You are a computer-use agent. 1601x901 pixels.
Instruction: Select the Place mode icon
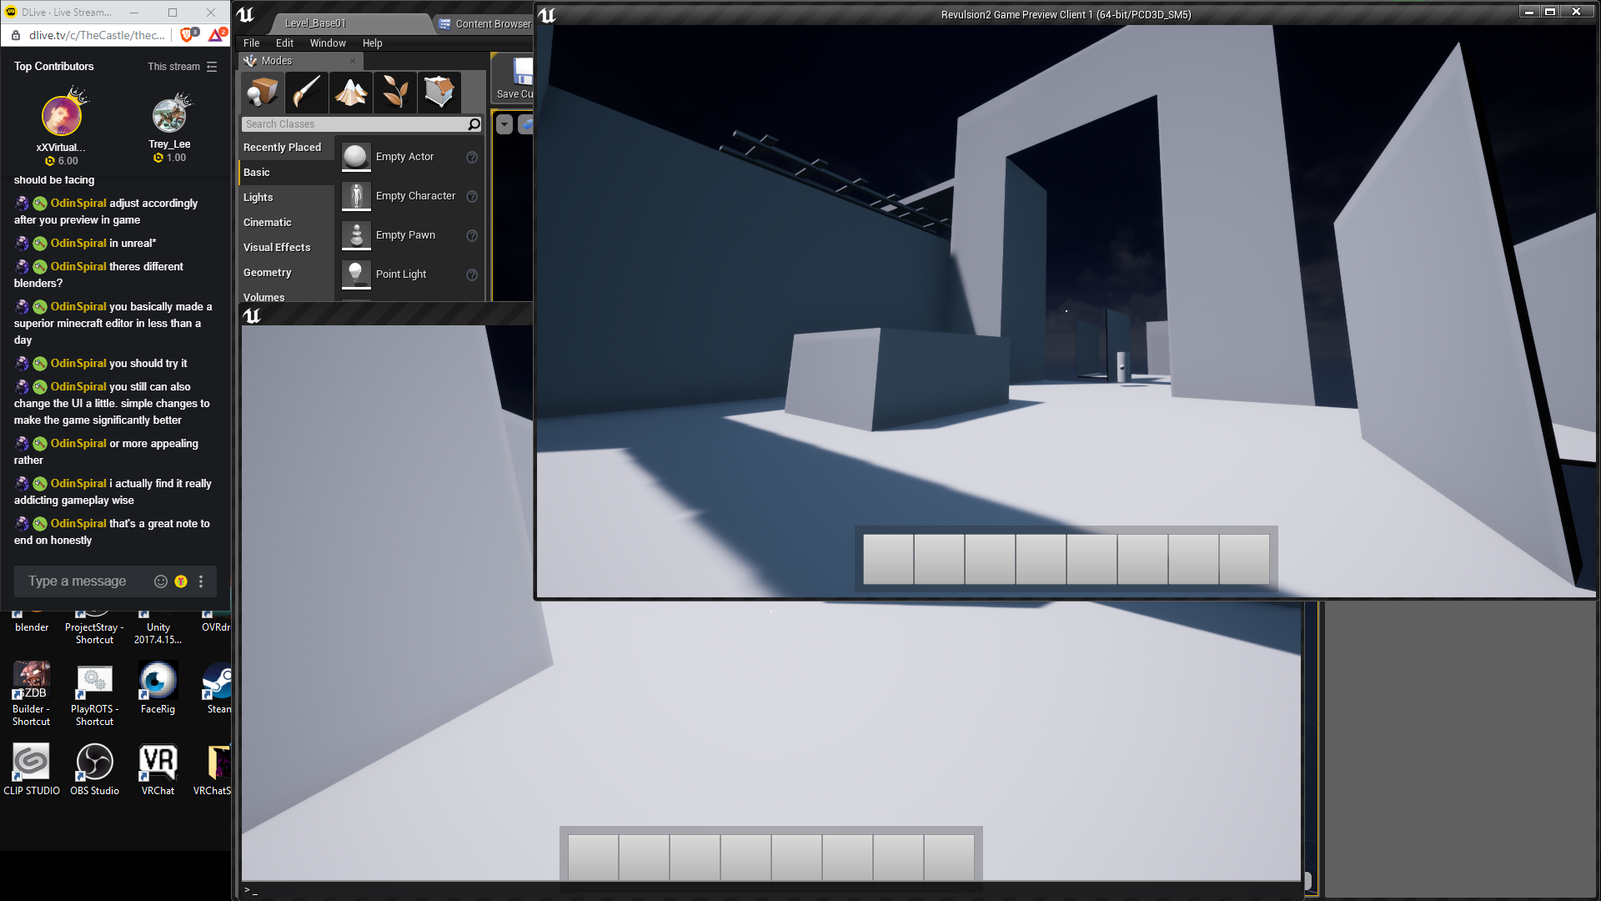(263, 92)
